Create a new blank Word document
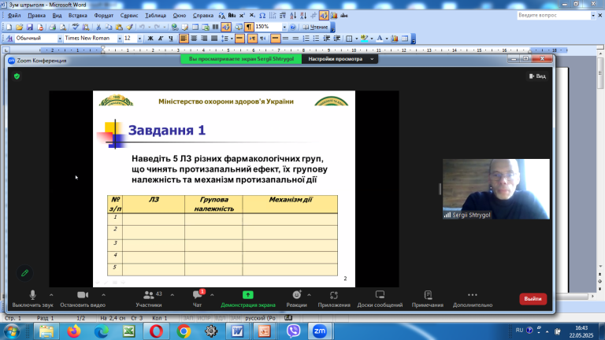The image size is (605, 340). pyautogui.click(x=9, y=27)
